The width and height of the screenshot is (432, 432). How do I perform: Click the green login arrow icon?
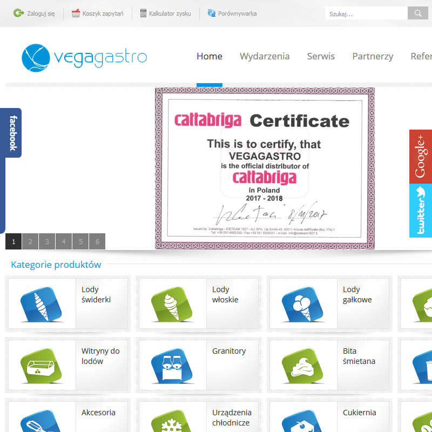click(18, 13)
